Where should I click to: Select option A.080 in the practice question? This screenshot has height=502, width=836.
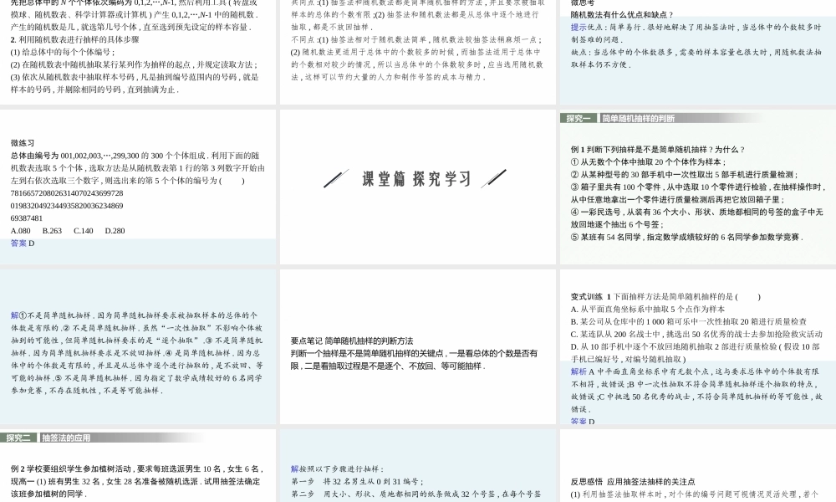20,231
